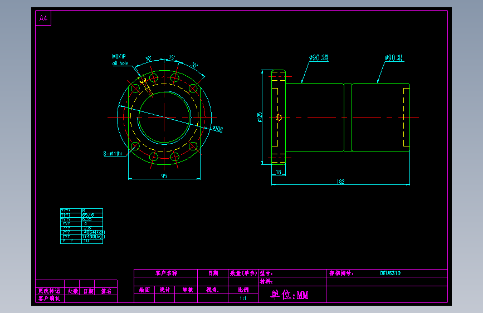Click the '10' value in last table row
The width and height of the screenshot is (483, 313).
pos(86,241)
